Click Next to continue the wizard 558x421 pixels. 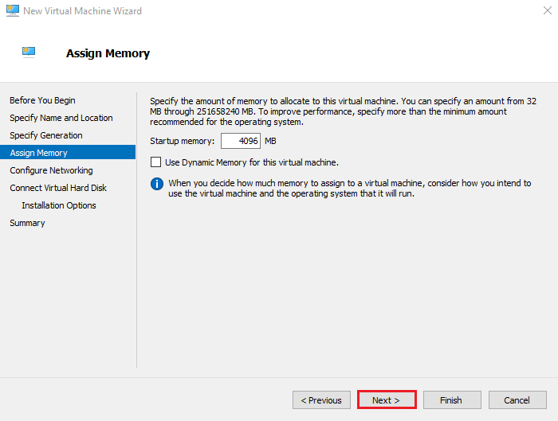tap(386, 400)
